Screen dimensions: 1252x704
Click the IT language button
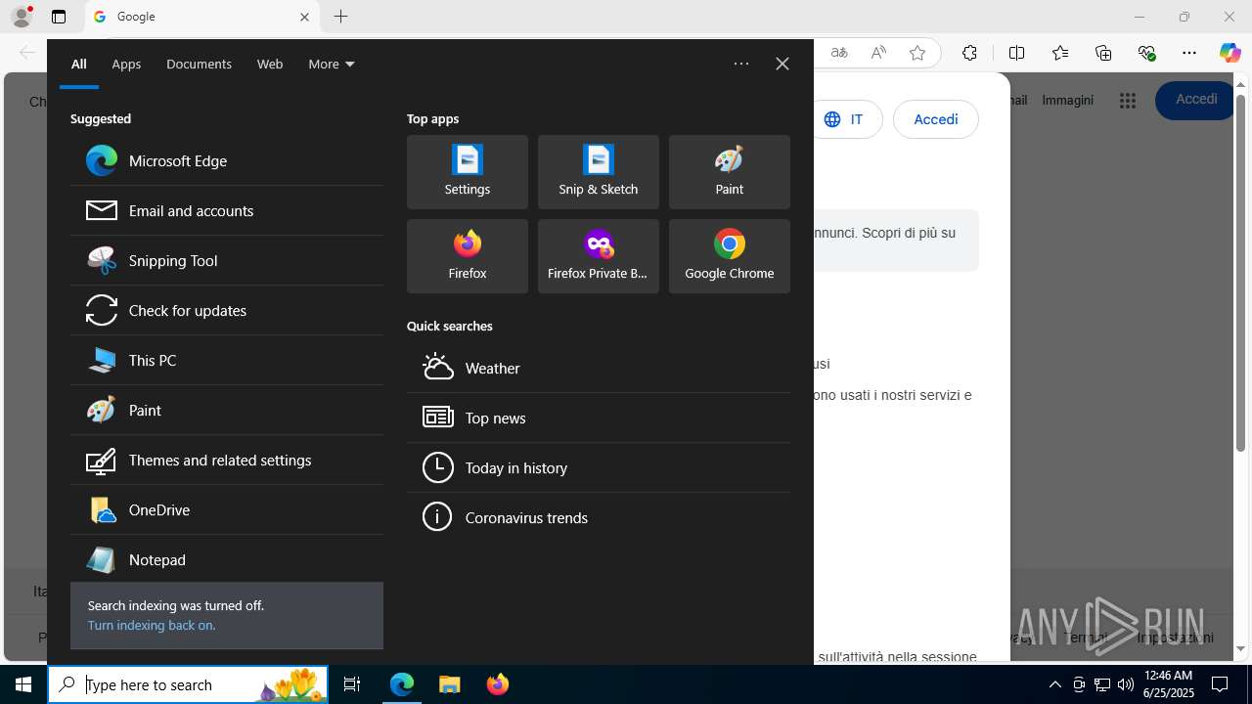pyautogui.click(x=843, y=119)
